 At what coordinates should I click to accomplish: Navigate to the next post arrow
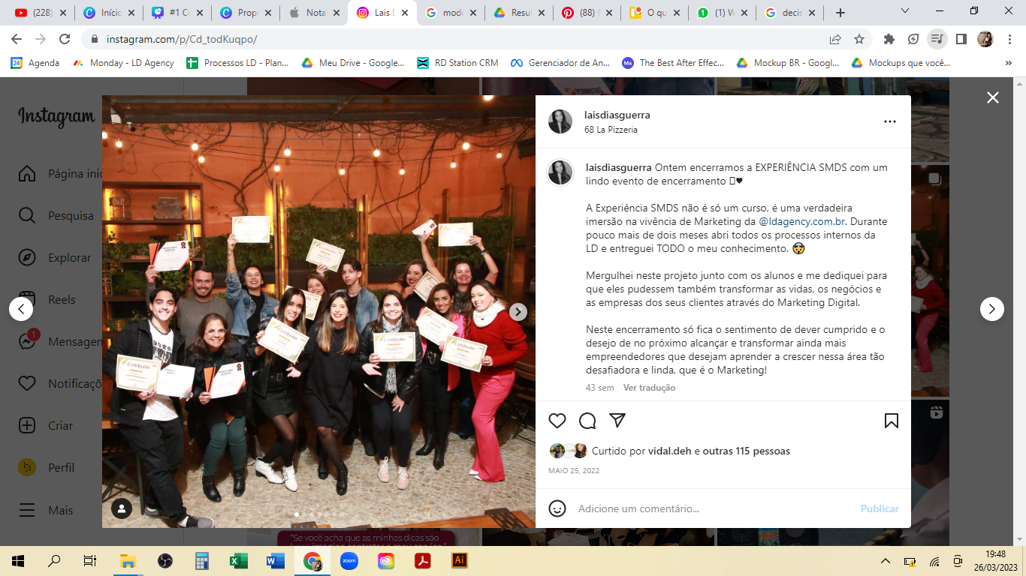(992, 309)
